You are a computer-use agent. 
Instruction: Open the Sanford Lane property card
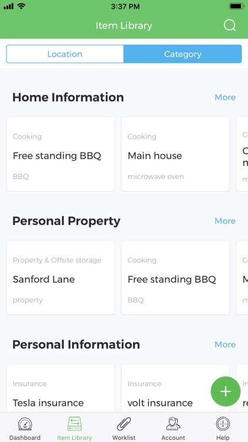pyautogui.click(x=61, y=278)
